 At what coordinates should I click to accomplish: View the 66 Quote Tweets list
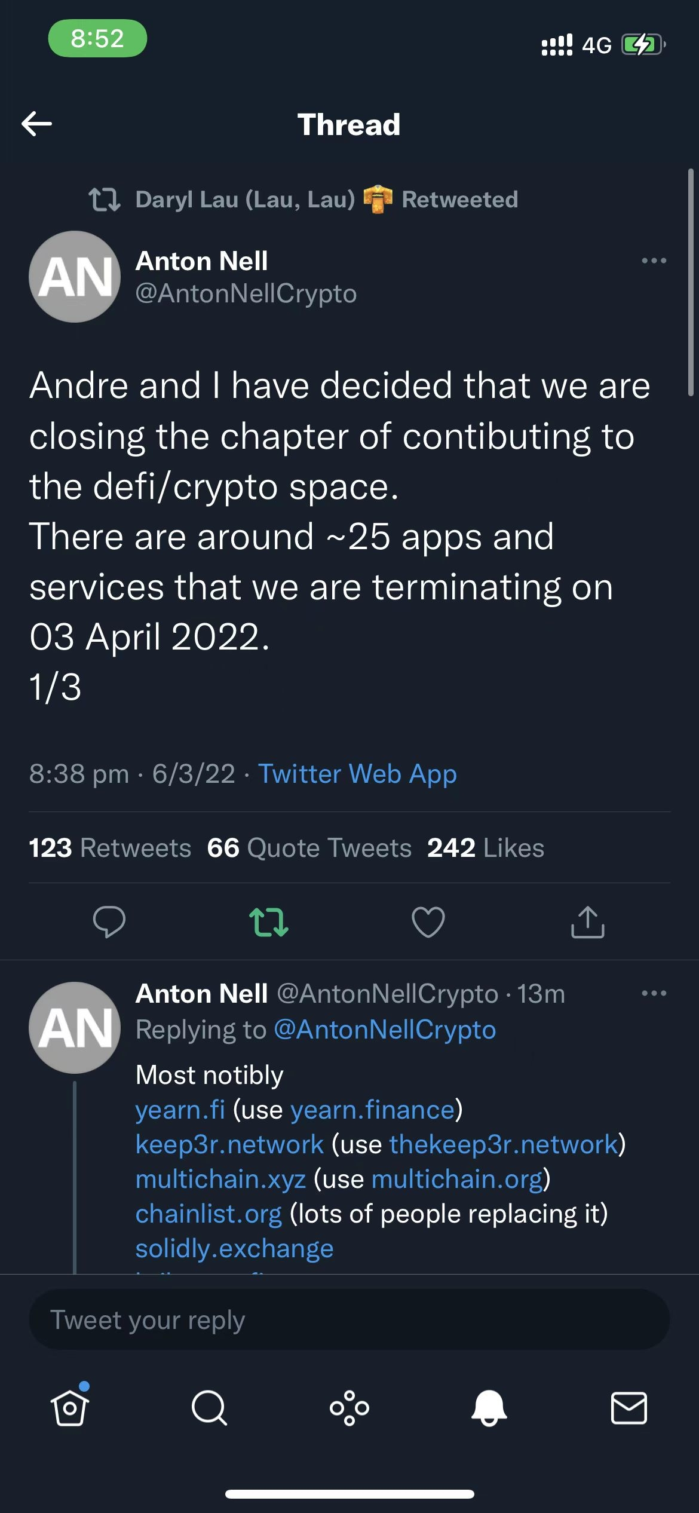[x=309, y=848]
